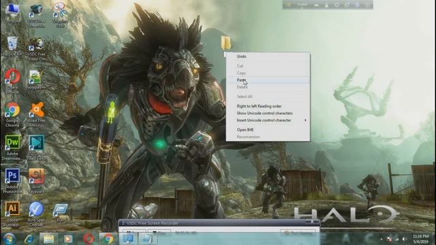Click the volume speaker tray icon

tap(405, 239)
